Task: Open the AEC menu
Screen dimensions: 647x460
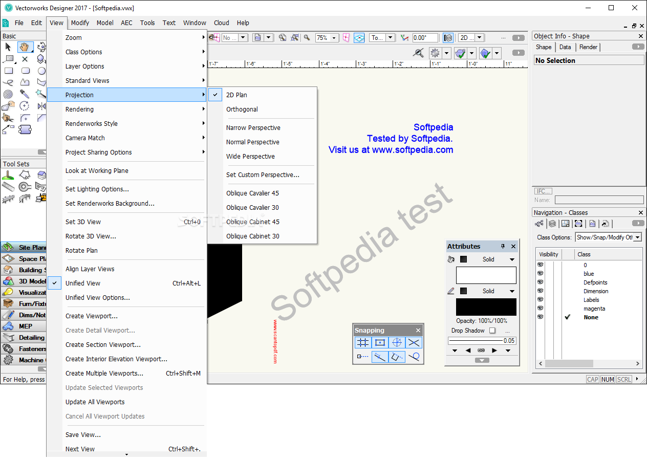Action: (126, 23)
